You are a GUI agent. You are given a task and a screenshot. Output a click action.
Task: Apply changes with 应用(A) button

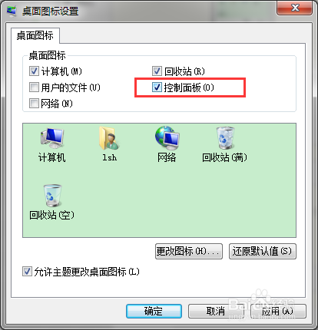pyautogui.click(x=278, y=311)
